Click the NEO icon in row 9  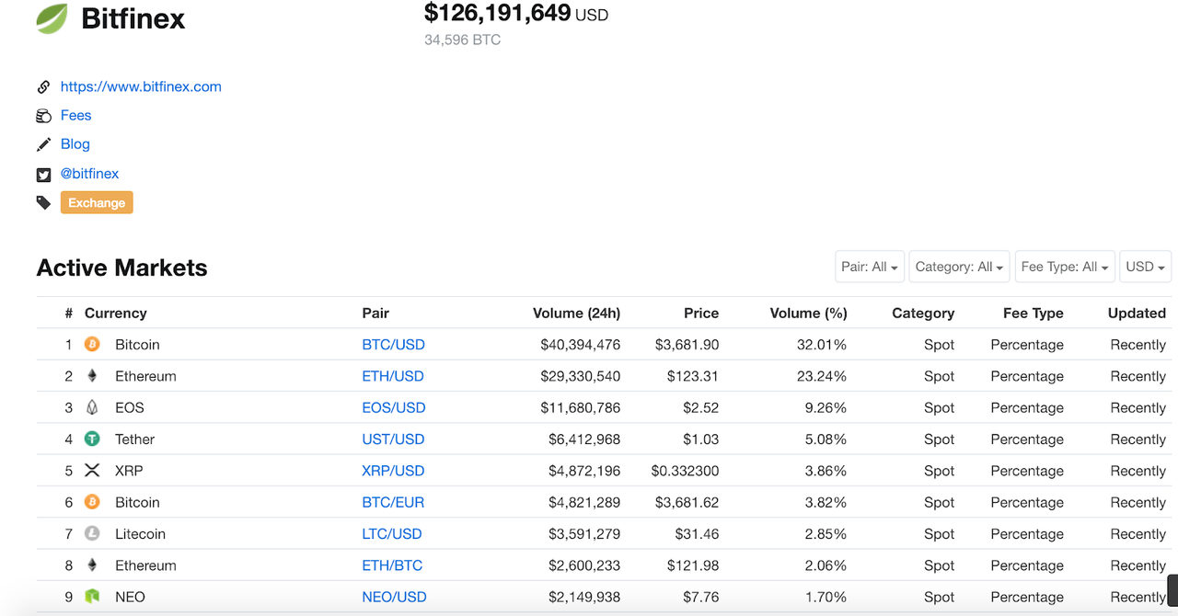point(92,597)
